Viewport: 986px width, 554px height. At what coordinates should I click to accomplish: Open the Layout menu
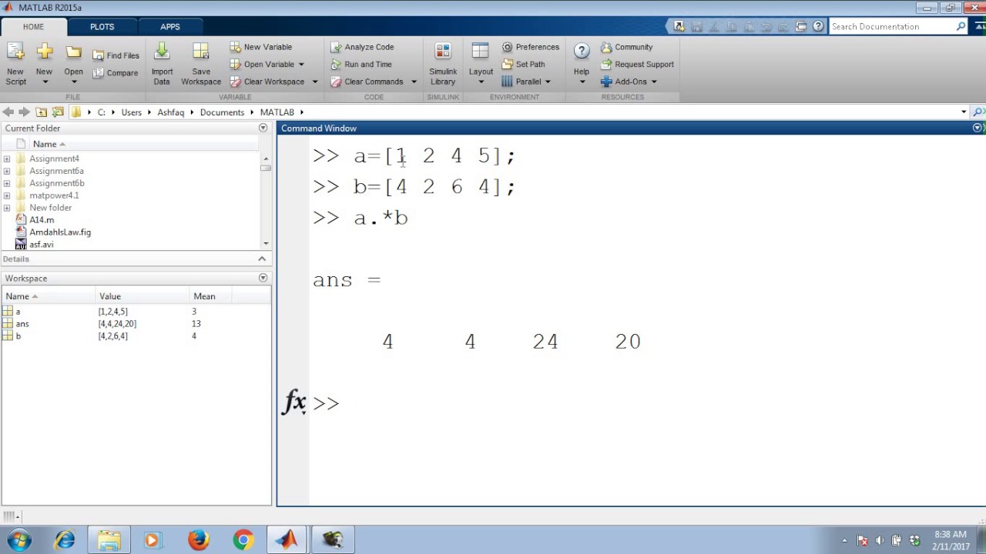pos(481,64)
